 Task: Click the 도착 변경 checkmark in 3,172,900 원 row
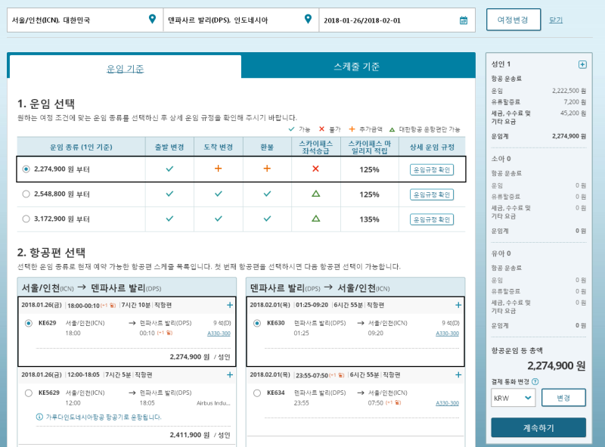pyautogui.click(x=218, y=219)
